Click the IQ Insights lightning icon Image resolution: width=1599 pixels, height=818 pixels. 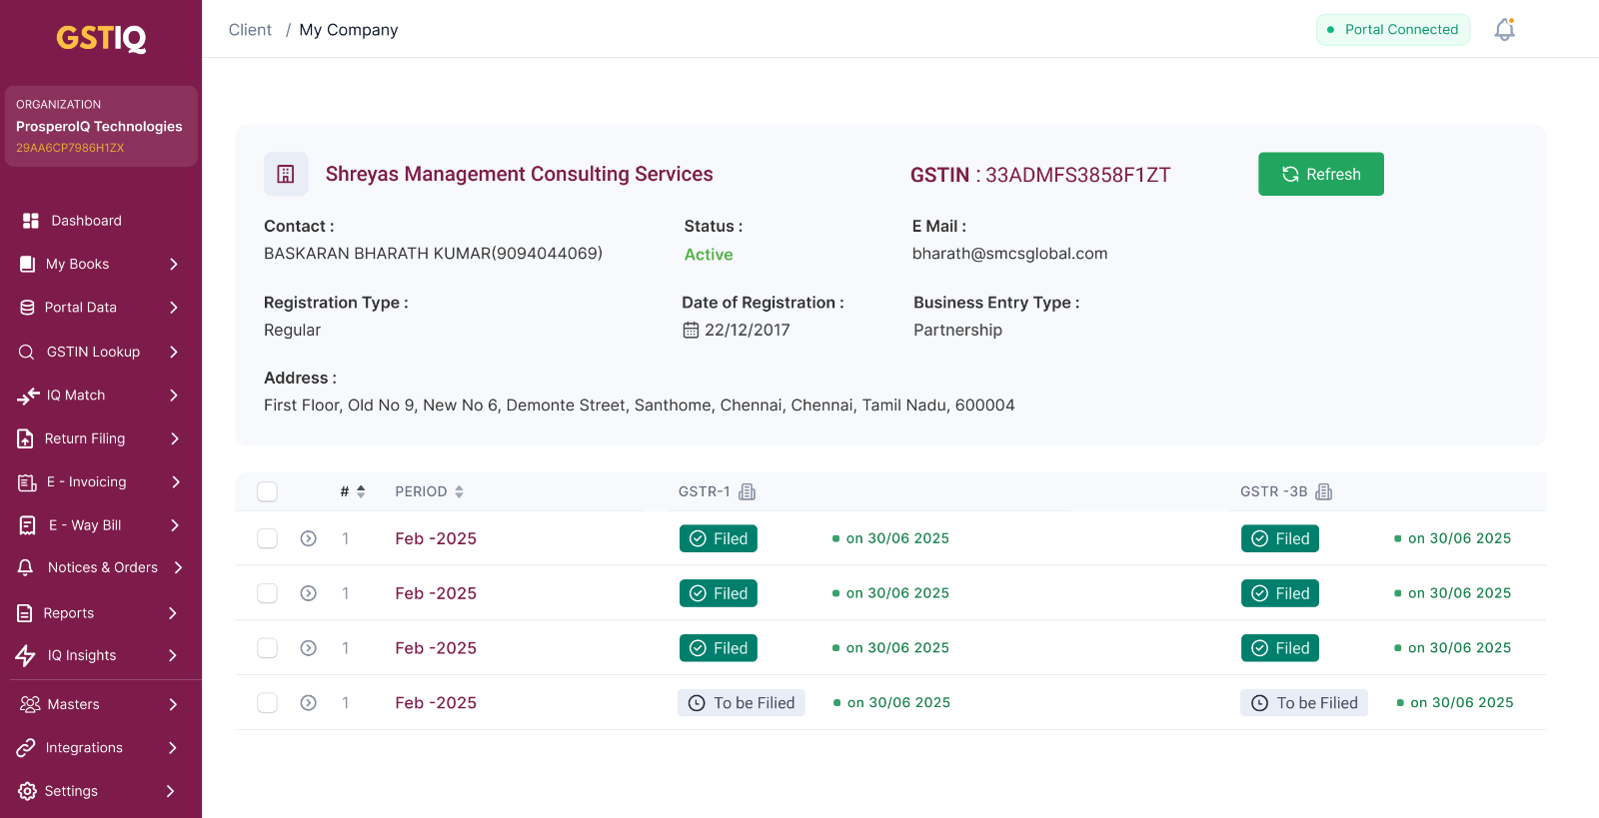point(26,655)
